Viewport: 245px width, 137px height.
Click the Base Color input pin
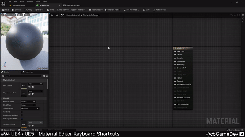175,51
